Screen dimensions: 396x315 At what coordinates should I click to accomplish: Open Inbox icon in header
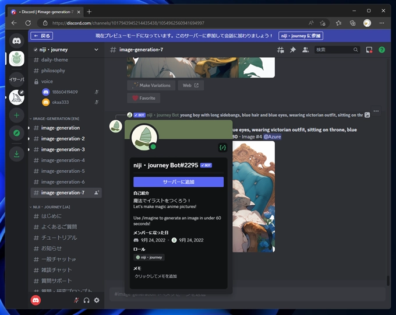pos(369,50)
